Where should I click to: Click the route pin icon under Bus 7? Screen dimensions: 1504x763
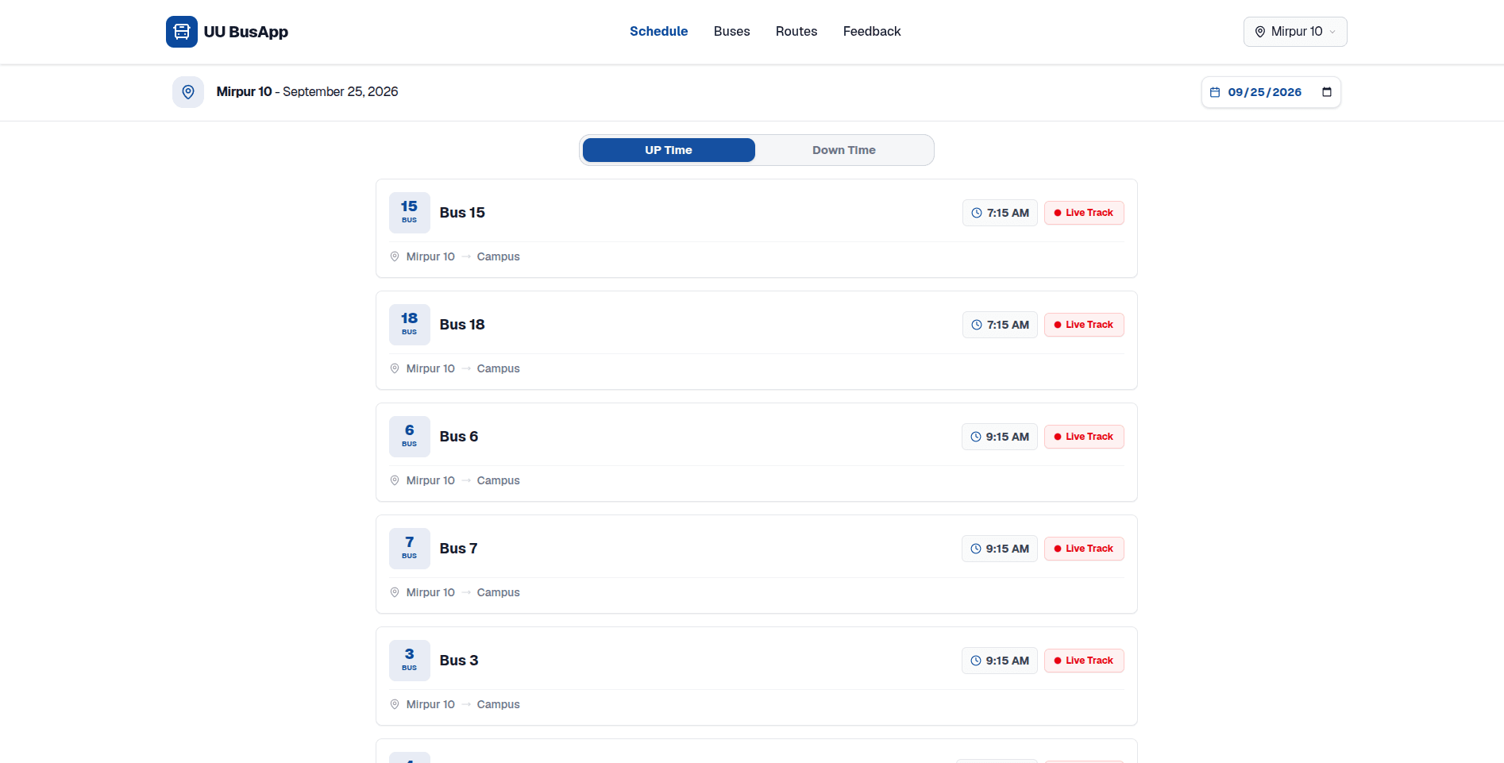395,592
